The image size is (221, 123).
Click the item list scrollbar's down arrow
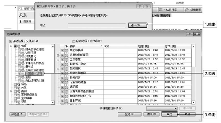click(193, 103)
